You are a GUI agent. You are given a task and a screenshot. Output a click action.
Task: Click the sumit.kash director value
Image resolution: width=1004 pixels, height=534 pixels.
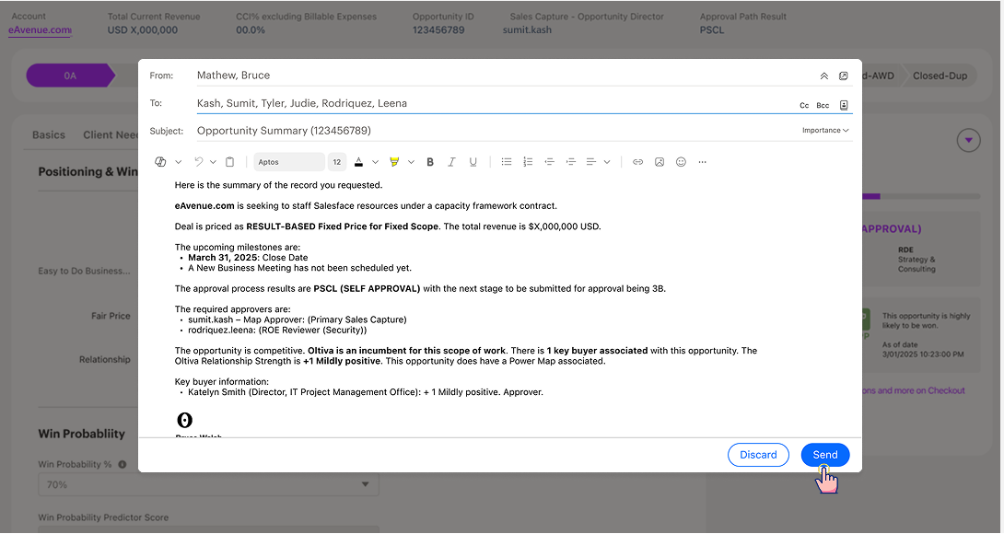(527, 29)
